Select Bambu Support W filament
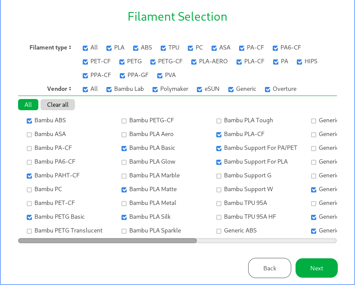355x285 pixels. click(x=219, y=189)
